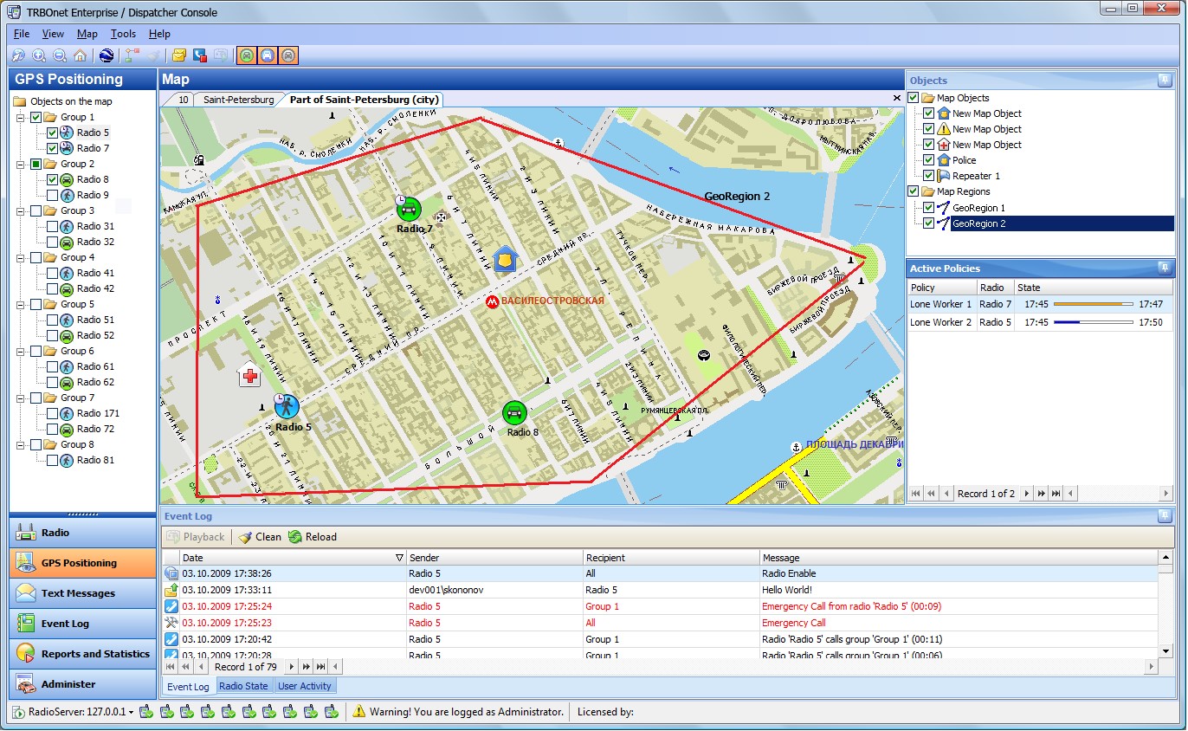Click the red cross hospital marker on the map

(250, 375)
